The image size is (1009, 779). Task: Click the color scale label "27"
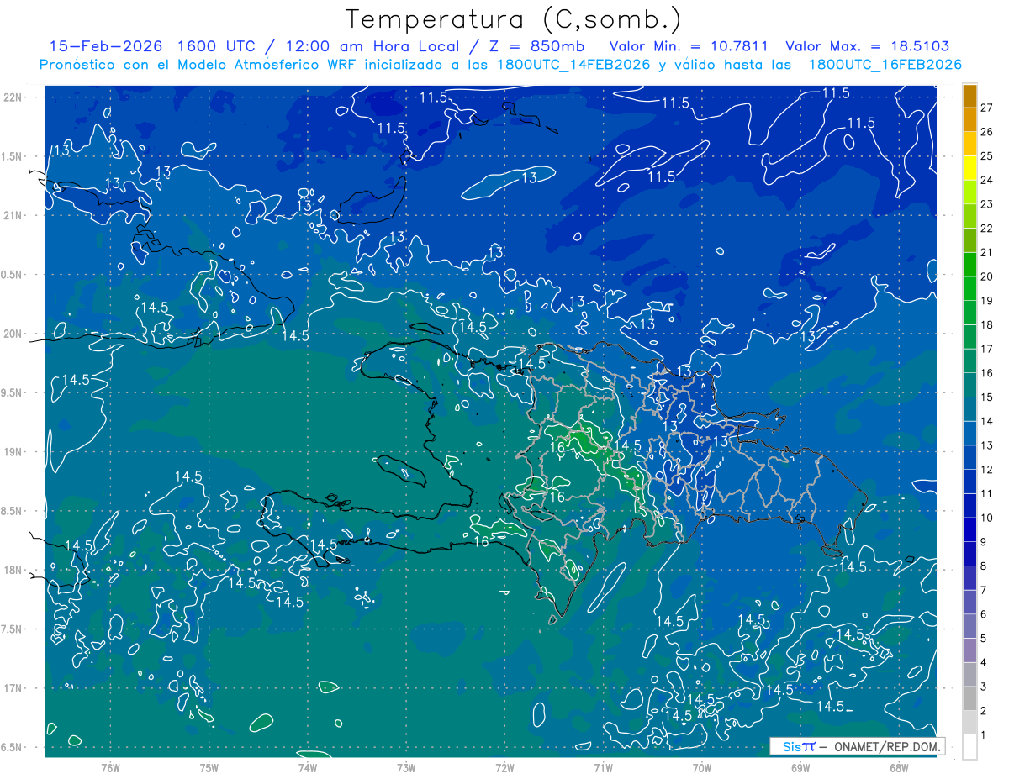tap(987, 108)
